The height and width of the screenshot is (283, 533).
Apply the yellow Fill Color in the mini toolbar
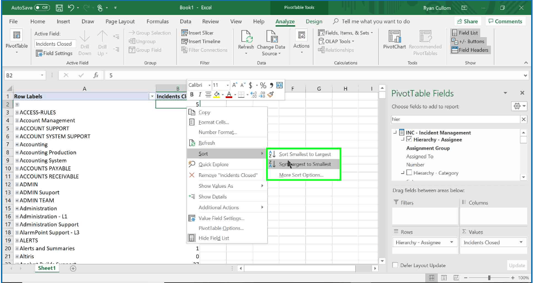pyautogui.click(x=216, y=95)
